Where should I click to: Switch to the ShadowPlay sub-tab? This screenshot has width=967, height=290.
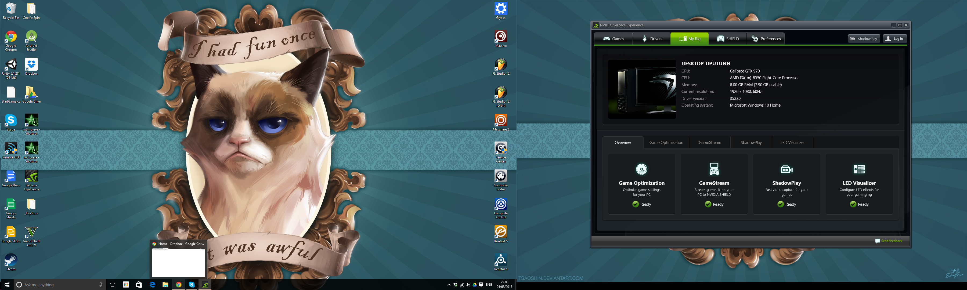(x=751, y=143)
